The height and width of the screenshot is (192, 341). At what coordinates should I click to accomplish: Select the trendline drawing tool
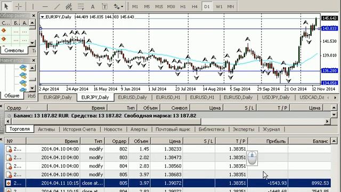[57, 6]
